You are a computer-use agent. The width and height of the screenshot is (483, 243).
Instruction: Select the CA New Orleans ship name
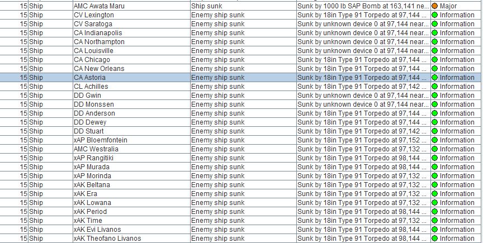[99, 68]
